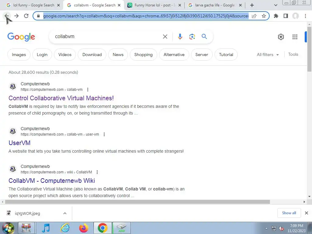Viewport: 312px width, 234px height.
Task: Close the downloads bar
Action: pos(307,213)
